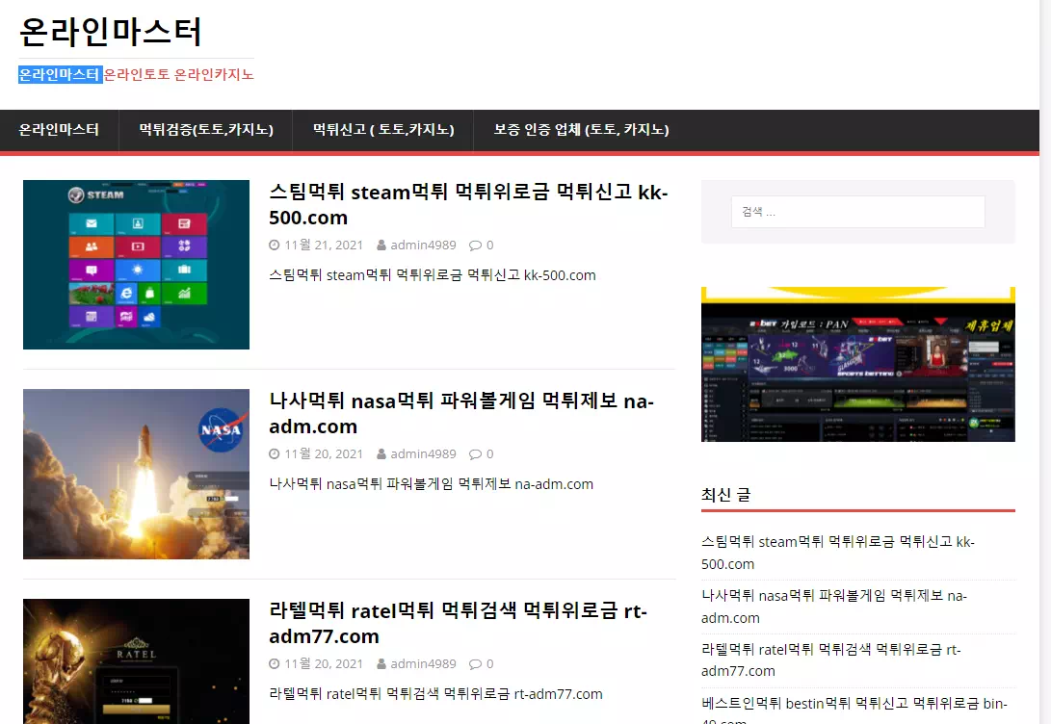Click the betting site banner in the sidebar

[x=858, y=364]
